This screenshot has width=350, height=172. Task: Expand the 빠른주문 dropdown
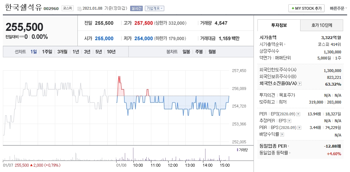(339, 9)
